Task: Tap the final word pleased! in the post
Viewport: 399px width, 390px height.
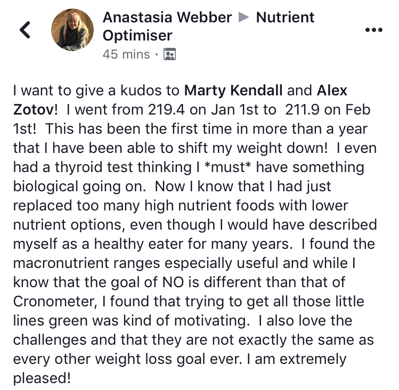Action: coord(42,378)
